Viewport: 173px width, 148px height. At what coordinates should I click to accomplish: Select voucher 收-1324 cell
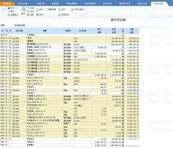(19, 133)
